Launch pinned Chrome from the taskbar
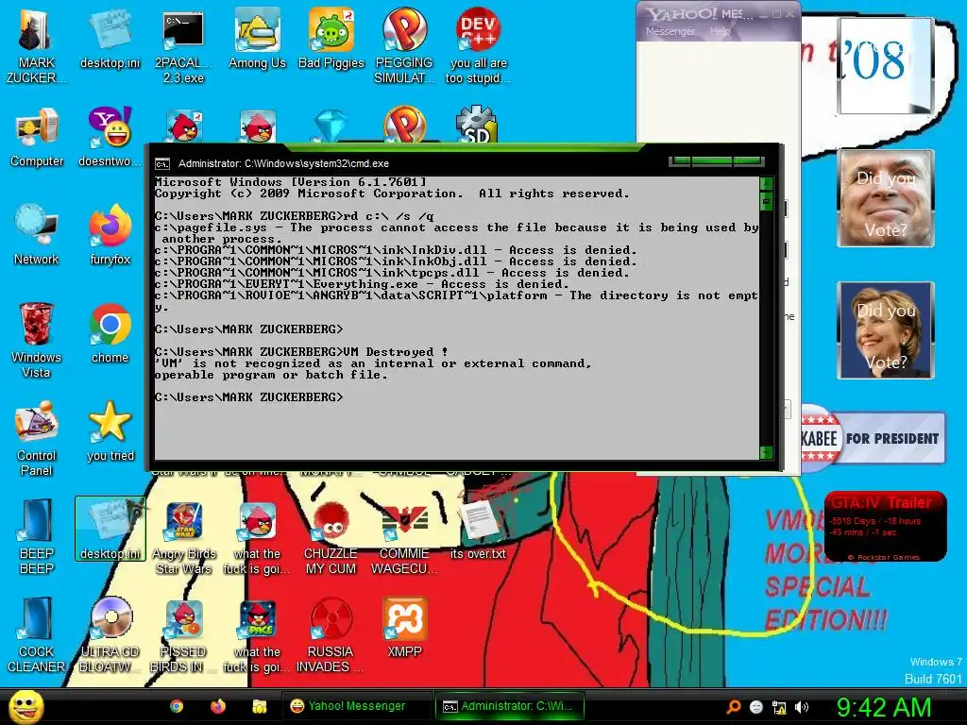This screenshot has width=967, height=725. (x=177, y=706)
